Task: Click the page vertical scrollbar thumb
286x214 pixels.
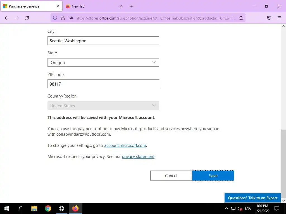Action: click(x=283, y=163)
